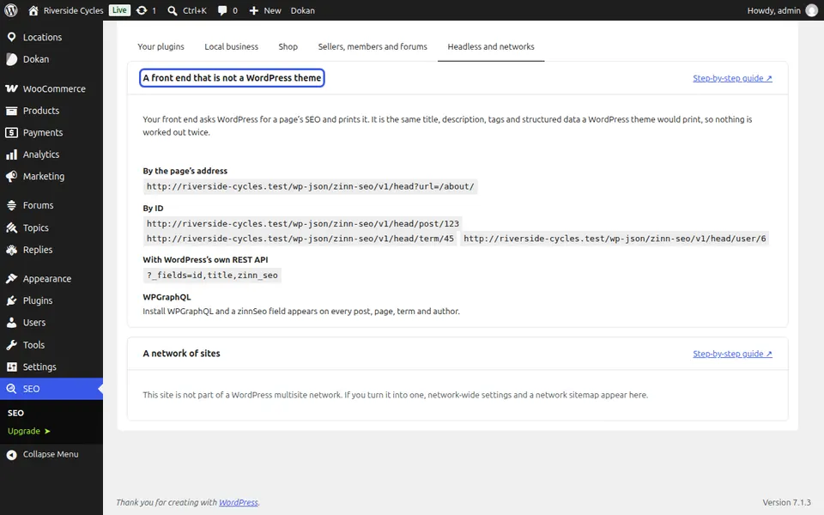This screenshot has height=515, width=824.
Task: Click the updates refresh icon
Action: point(142,10)
